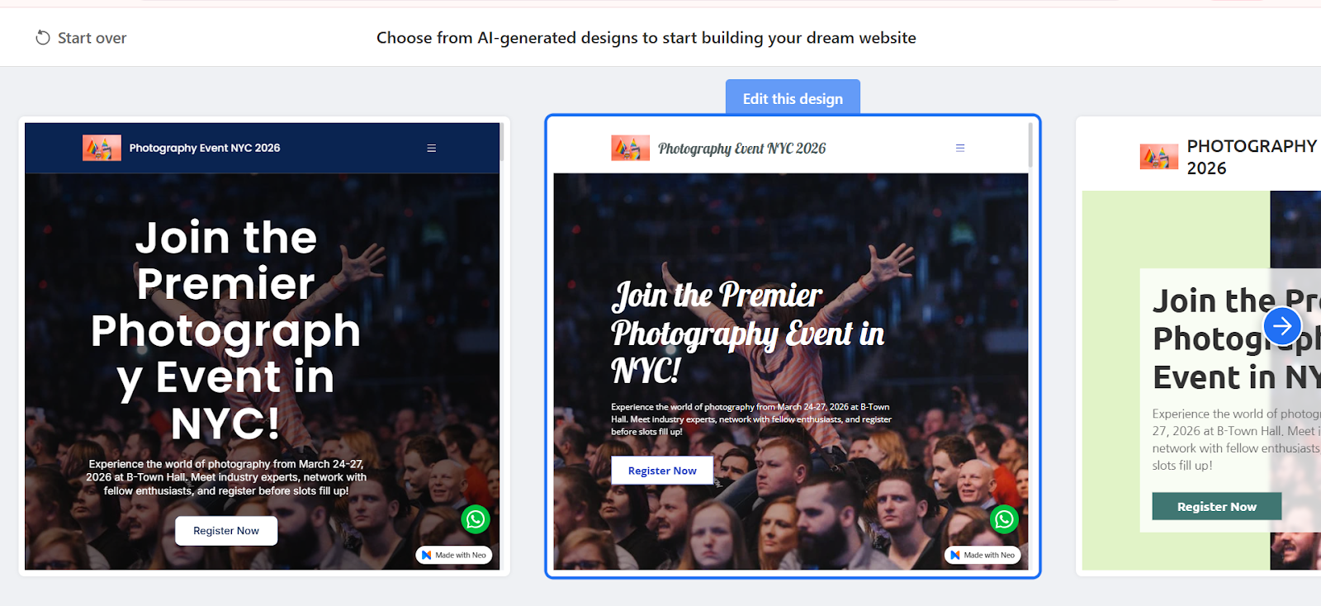The width and height of the screenshot is (1321, 606).
Task: Select the third light-green design thumbnail
Action: [1199, 346]
